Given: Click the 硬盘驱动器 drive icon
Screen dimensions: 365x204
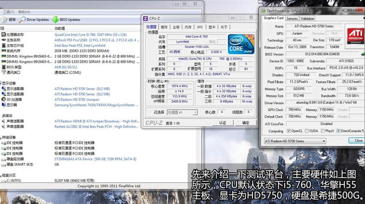Looking at the screenshot, I should [x=4, y=159].
